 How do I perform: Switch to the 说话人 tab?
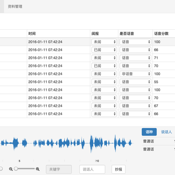point(166,132)
